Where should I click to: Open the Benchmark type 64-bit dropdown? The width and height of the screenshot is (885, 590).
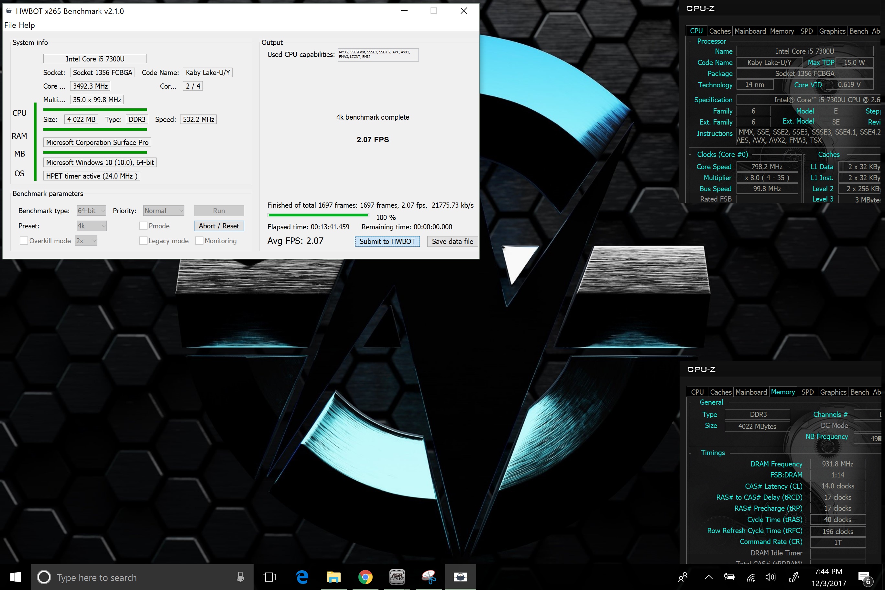coord(92,211)
